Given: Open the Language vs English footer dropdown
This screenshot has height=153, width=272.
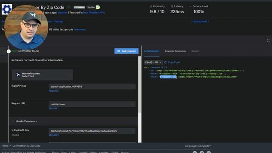Looking at the screenshot, I should pos(198,146).
